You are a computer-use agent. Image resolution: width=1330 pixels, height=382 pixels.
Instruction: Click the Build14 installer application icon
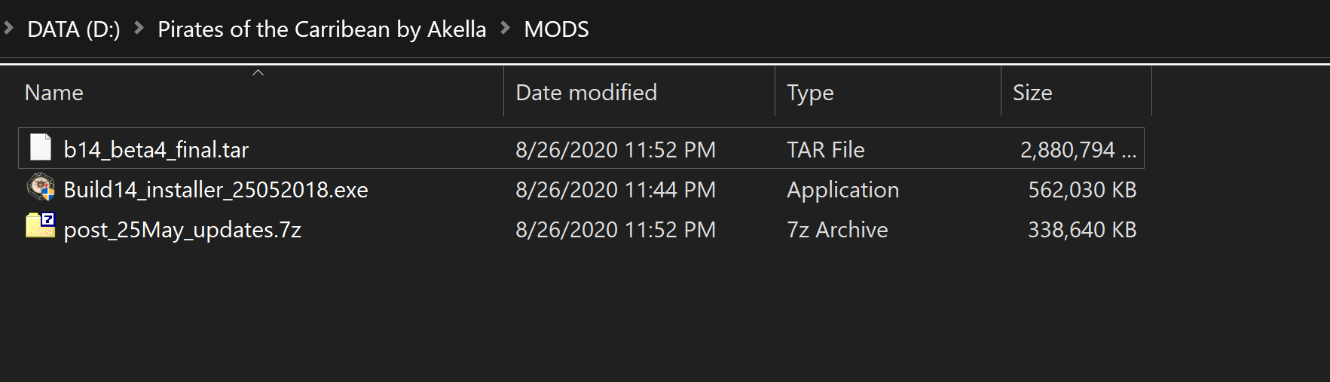pos(41,188)
